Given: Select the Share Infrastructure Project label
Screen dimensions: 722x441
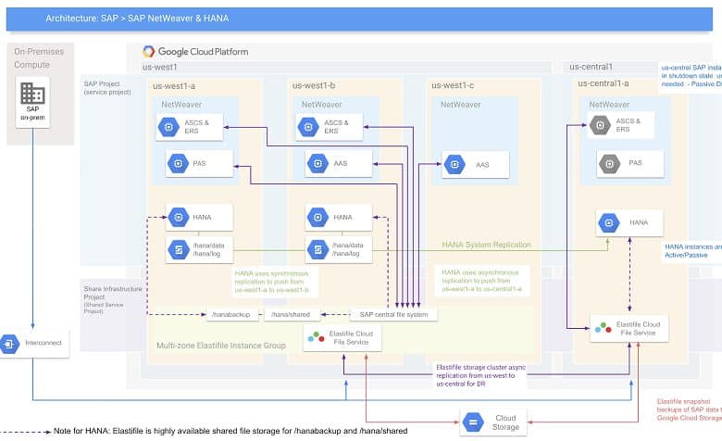Looking at the screenshot, I should (x=113, y=299).
